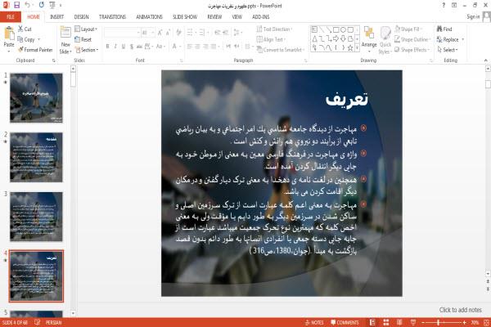Click spell check icon in status bar
The height and width of the screenshot is (327, 491).
tap(38, 322)
